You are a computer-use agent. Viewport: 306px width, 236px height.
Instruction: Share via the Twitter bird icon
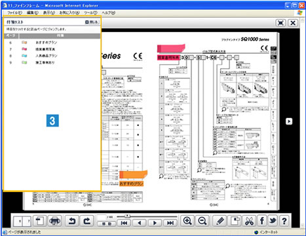[x=273, y=221]
